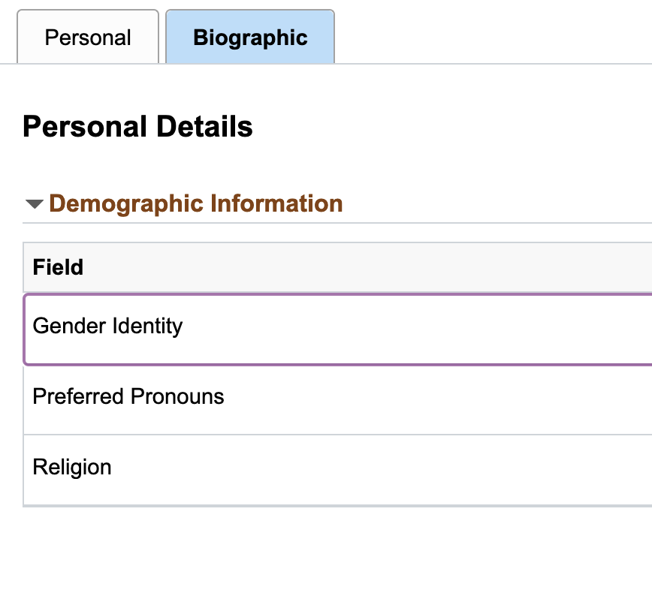Open the Biographic tab
Screen dimensions: 652x599
click(249, 36)
